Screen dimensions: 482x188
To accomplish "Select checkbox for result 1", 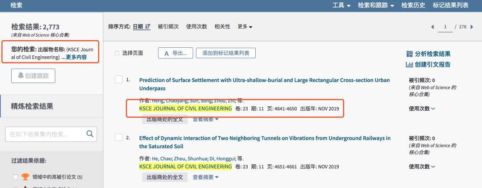I will coord(119,79).
